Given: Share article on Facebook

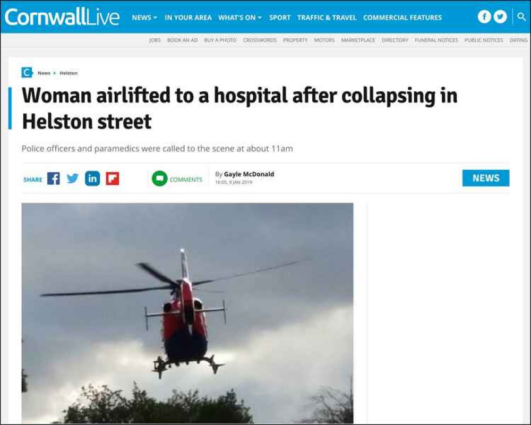Looking at the screenshot, I should pos(54,178).
